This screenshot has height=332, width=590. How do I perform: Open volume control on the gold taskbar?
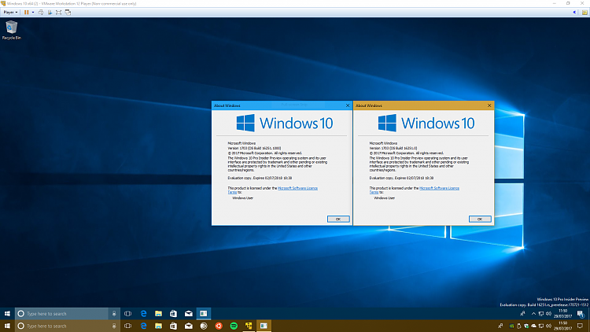pyautogui.click(x=548, y=326)
